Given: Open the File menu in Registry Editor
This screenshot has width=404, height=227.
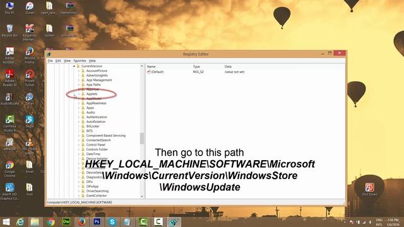Looking at the screenshot, I should pyautogui.click(x=50, y=61).
